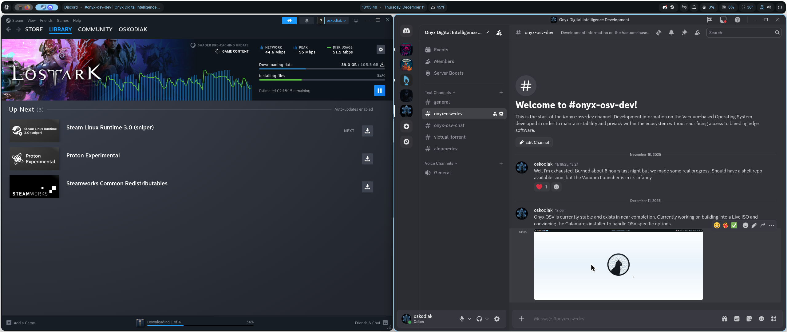The height and width of the screenshot is (332, 787).
Task: Open the Friends menu in Steam
Action: (x=46, y=20)
